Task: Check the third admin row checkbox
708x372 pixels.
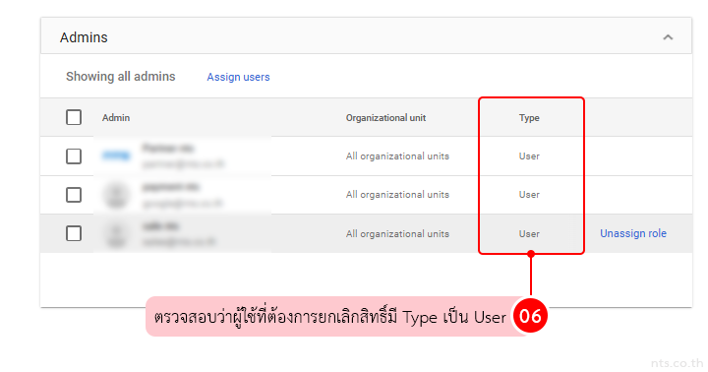Action: tap(74, 233)
